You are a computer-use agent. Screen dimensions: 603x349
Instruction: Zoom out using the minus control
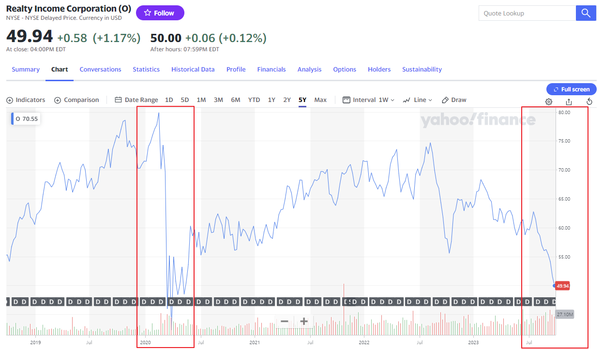tap(284, 321)
